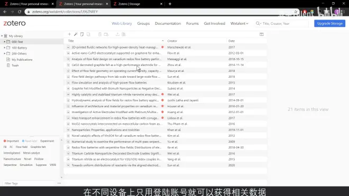Filter by the VRFB tag
349x196 pixels.
pyautogui.click(x=53, y=165)
